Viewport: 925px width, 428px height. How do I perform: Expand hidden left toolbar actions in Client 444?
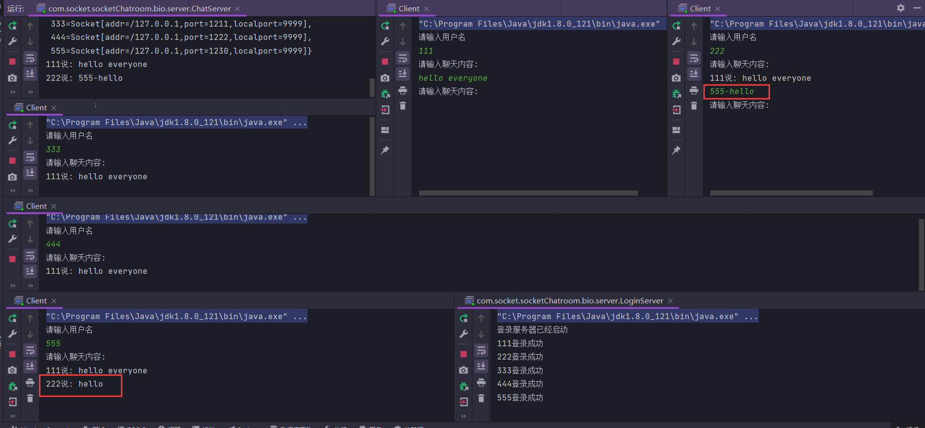point(12,286)
